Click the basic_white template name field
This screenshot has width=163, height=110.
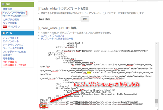pos(59,19)
